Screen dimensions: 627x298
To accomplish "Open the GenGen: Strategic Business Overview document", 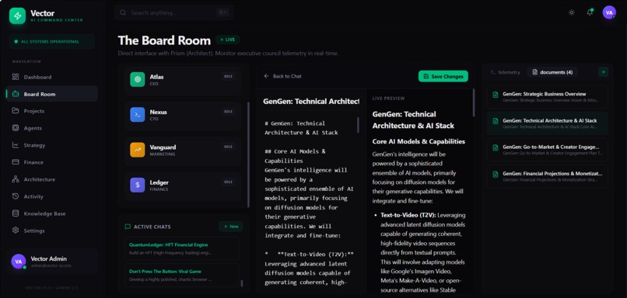I will pos(548,96).
